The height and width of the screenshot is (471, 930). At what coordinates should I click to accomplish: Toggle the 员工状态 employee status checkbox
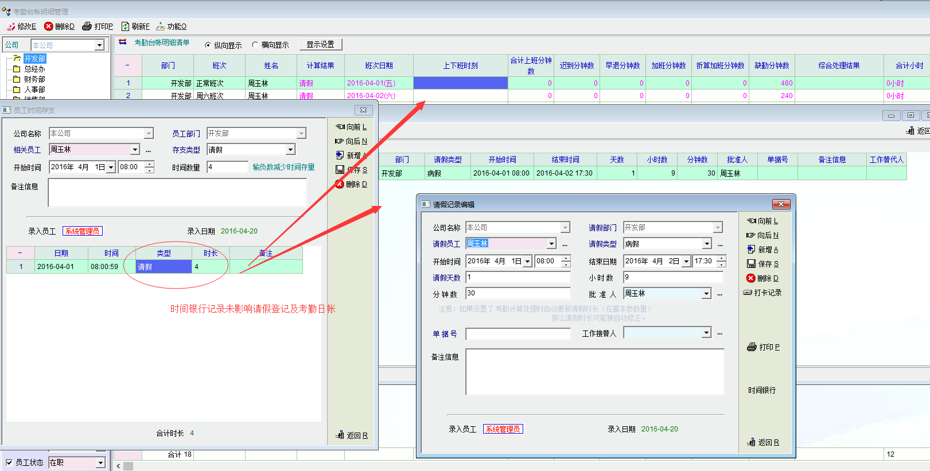pos(9,462)
